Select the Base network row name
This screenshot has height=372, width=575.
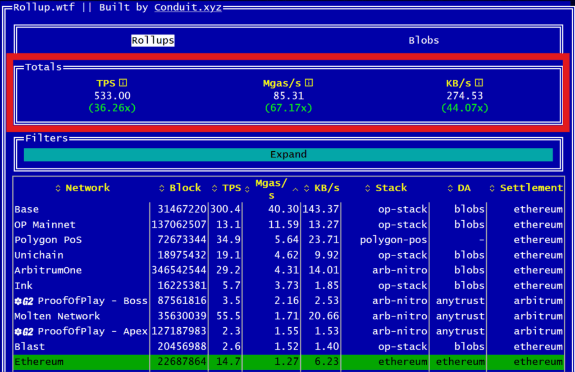click(27, 209)
